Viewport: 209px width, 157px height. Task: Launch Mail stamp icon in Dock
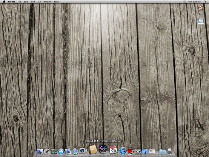point(68,152)
